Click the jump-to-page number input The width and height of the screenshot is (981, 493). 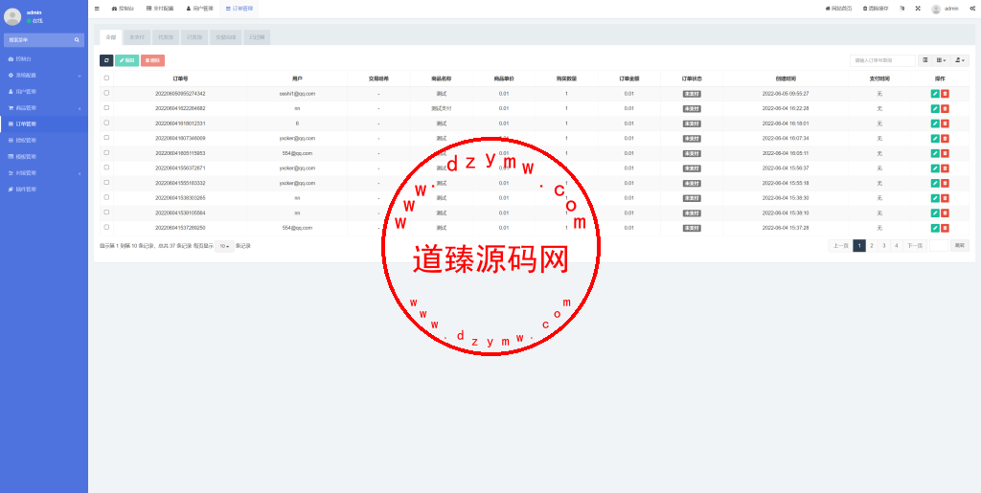click(939, 246)
